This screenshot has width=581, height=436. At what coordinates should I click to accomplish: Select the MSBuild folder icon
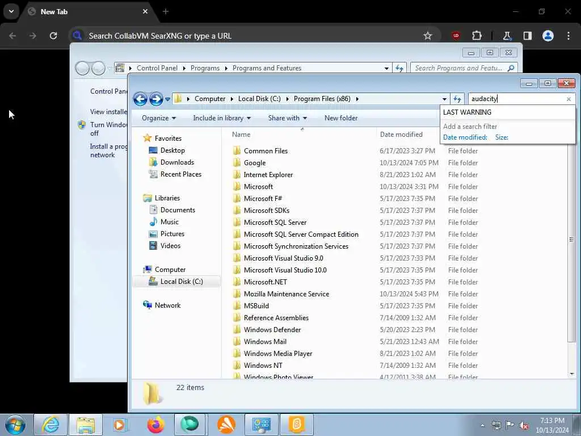coord(237,306)
